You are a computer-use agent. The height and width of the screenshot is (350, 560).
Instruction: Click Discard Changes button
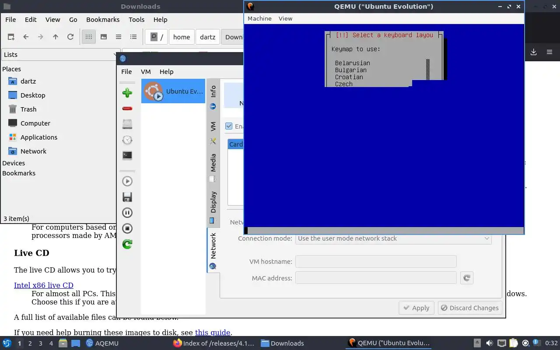(x=470, y=308)
